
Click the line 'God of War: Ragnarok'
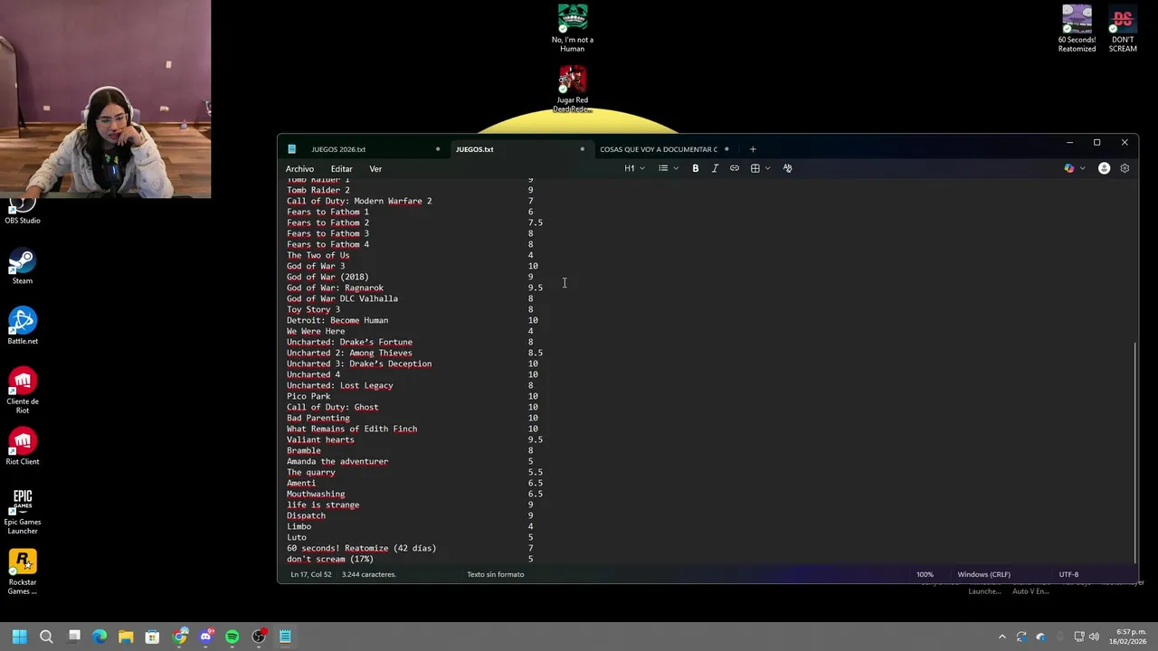(x=335, y=288)
